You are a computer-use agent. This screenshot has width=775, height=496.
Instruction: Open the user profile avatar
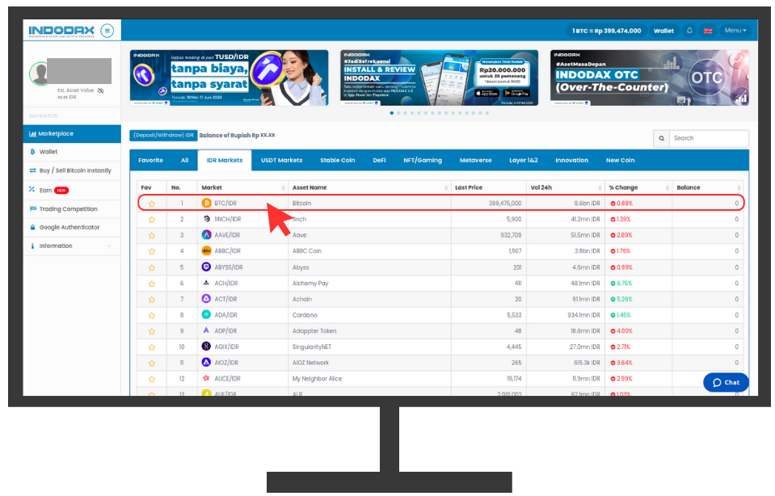click(39, 73)
